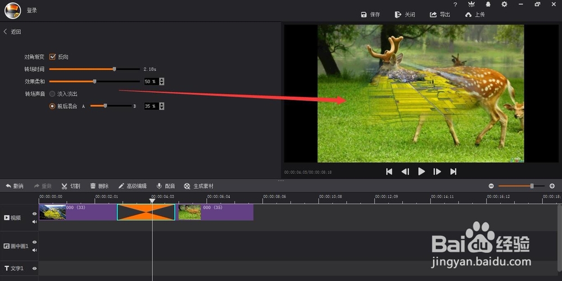The image size is (562, 281).
Task: Select the 切割 scissors cut tool
Action: (x=71, y=186)
